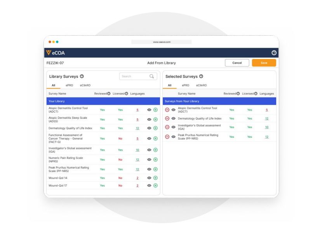Screen dimensions: 327x236
Task: Open languages count for Dermatology Quality library row
Action: coord(137,128)
